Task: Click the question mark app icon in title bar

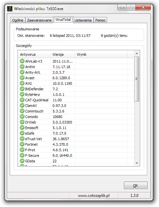Action: click(x=10, y=9)
